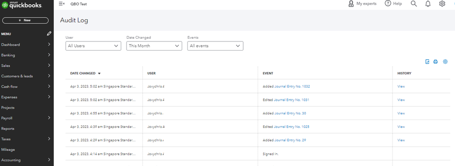The height and width of the screenshot is (166, 455).
Task: Click the QuickBooks logo
Action: coord(22,5)
